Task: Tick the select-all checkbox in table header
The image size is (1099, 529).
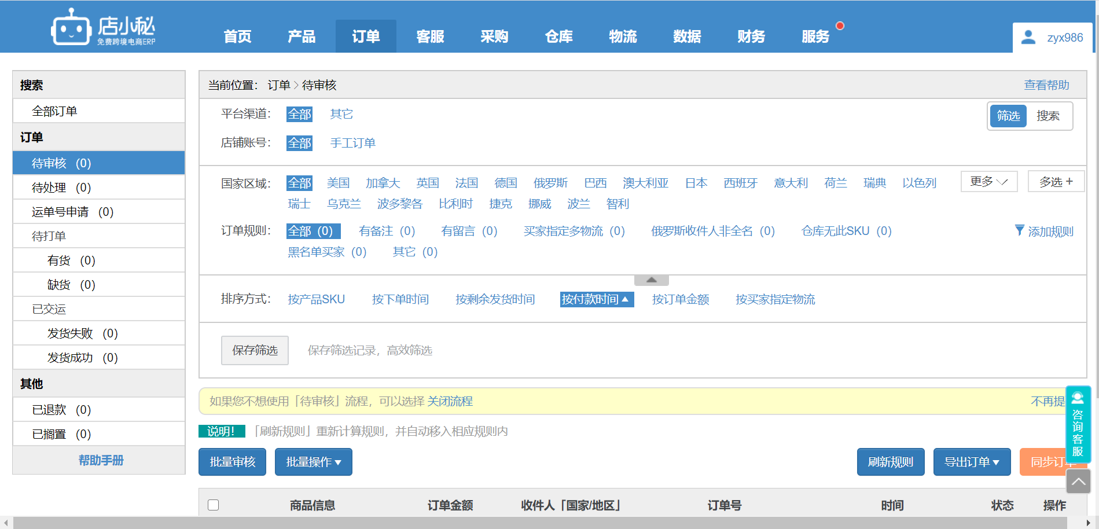Action: click(x=214, y=505)
